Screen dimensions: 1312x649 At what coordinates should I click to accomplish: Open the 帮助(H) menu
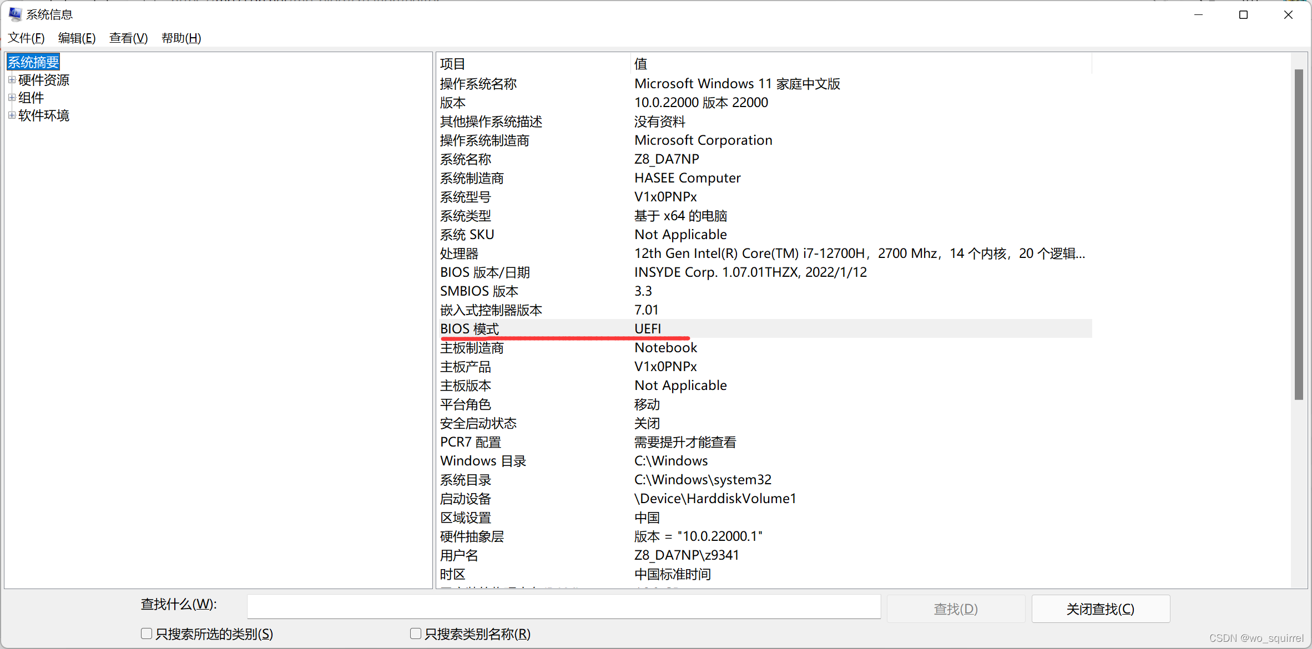pos(181,38)
